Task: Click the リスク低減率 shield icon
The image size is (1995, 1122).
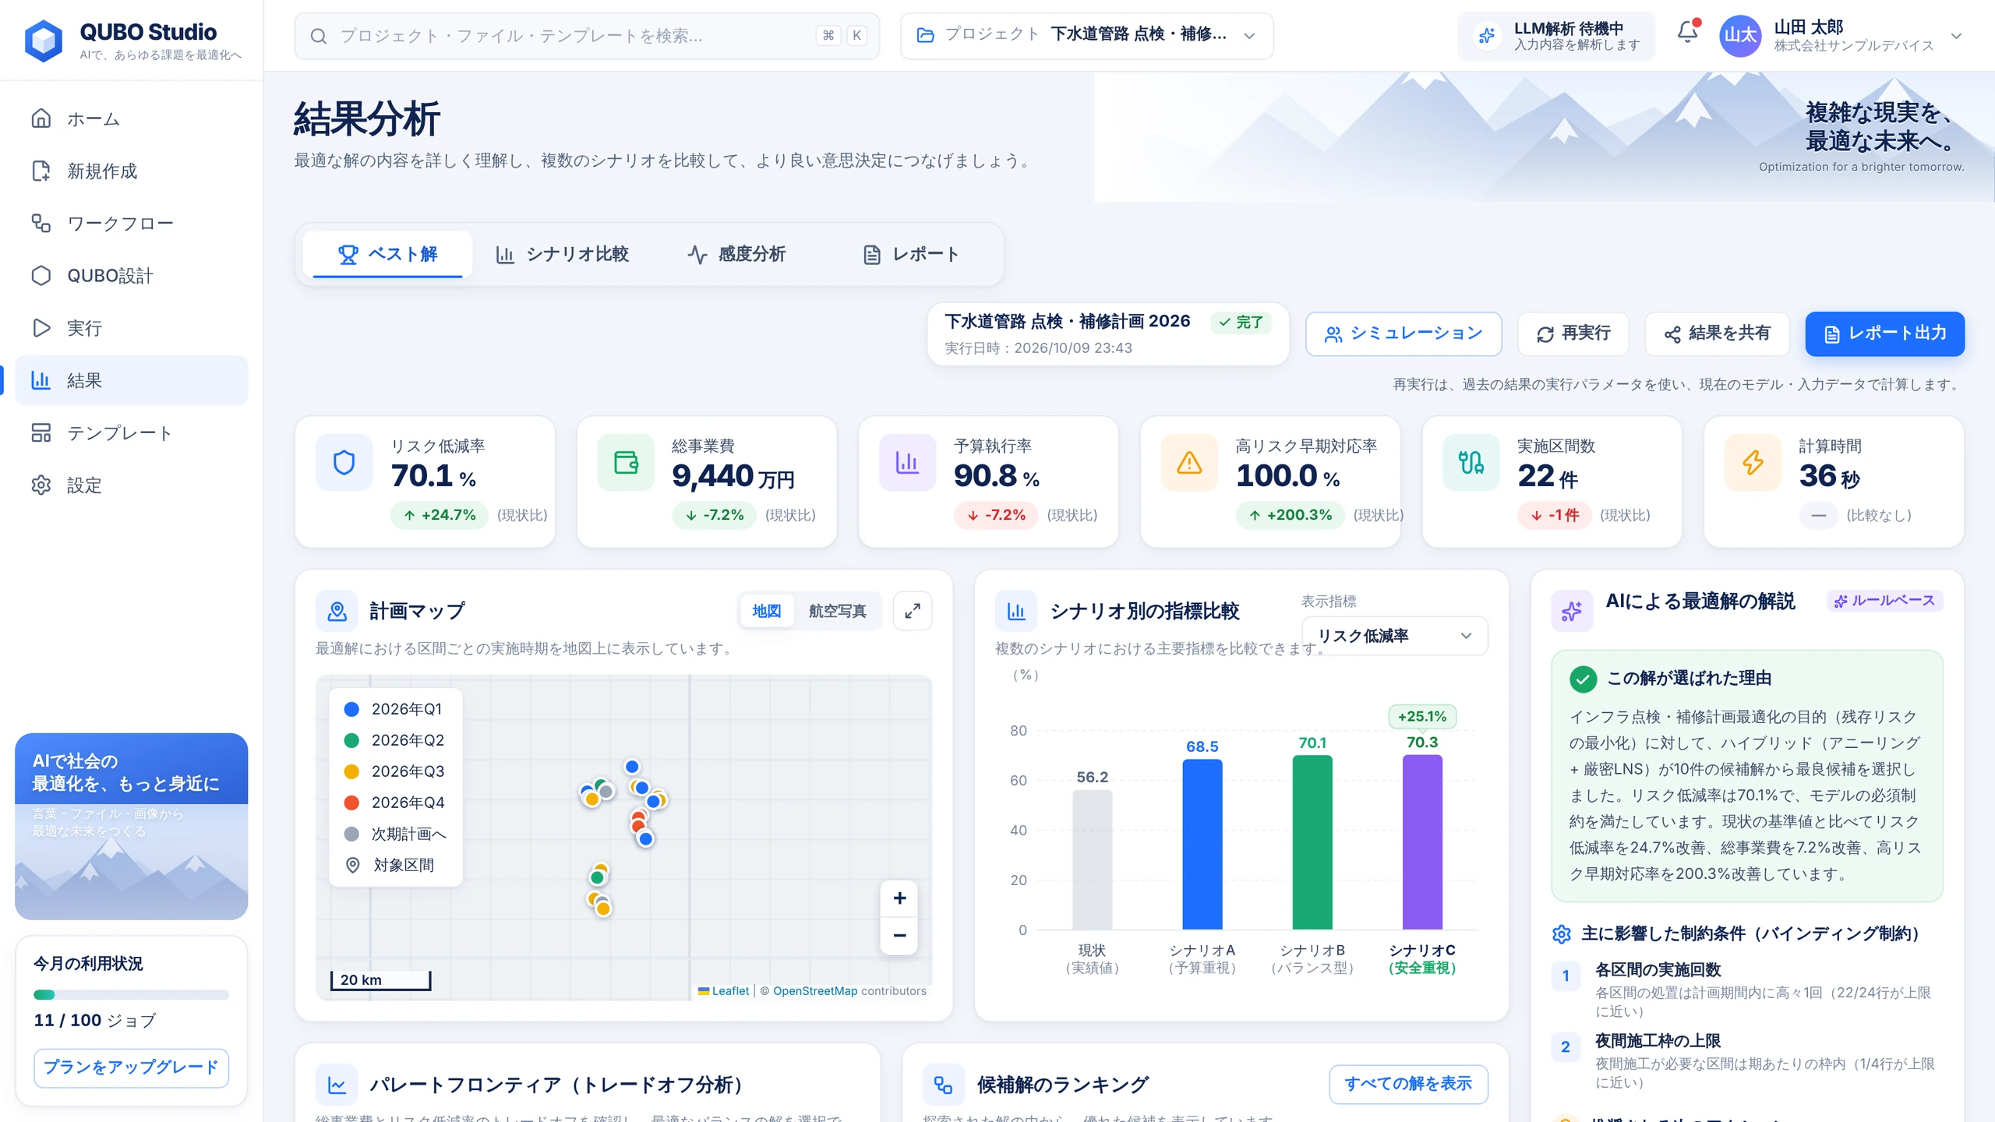Action: point(344,463)
